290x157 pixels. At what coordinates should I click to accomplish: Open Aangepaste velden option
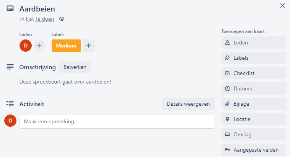pos(254,150)
